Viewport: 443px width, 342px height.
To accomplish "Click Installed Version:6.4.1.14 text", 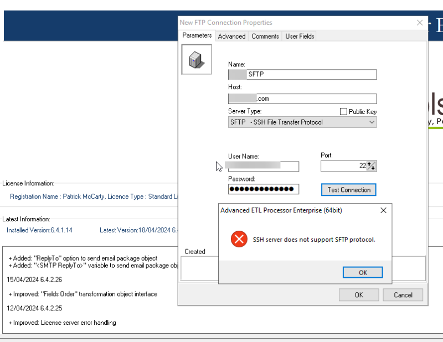I will tap(39, 230).
